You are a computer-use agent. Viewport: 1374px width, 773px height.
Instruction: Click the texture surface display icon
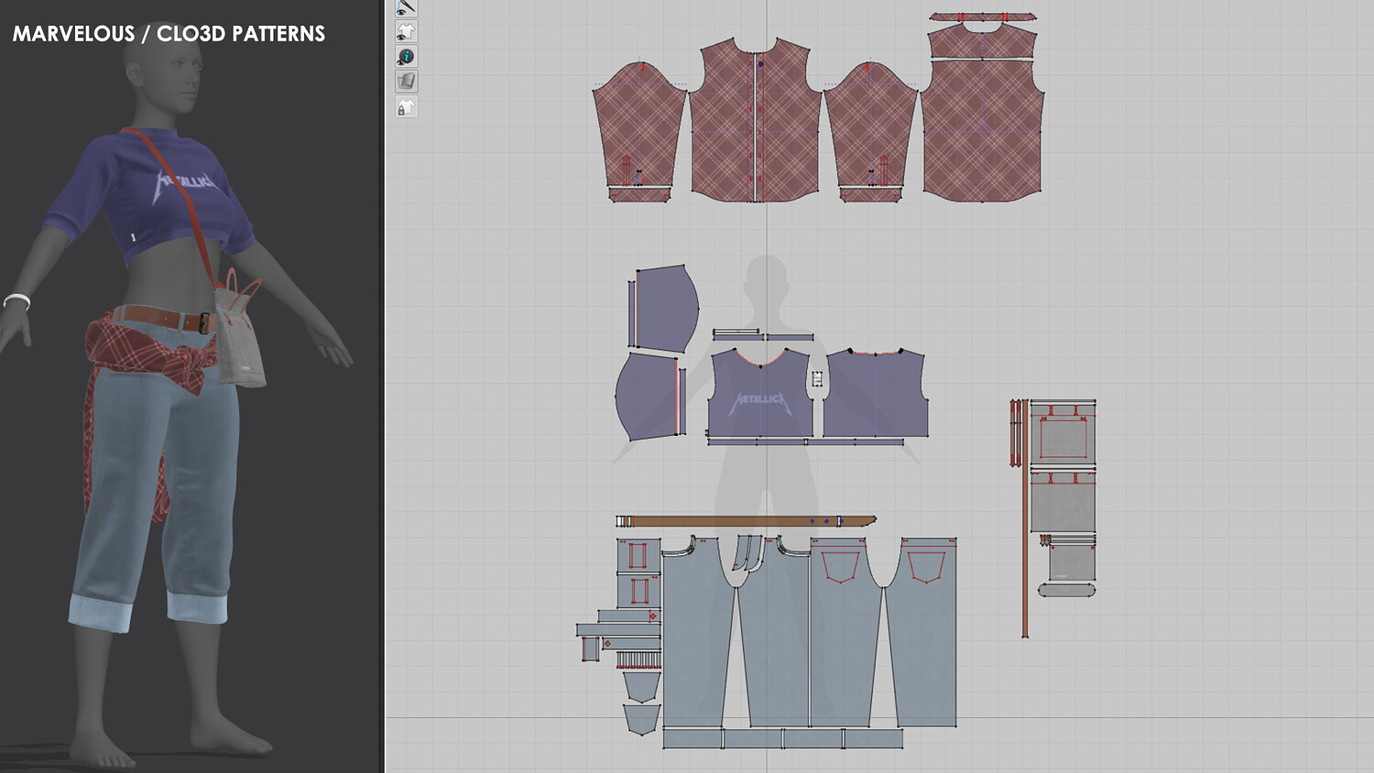pyautogui.click(x=406, y=82)
